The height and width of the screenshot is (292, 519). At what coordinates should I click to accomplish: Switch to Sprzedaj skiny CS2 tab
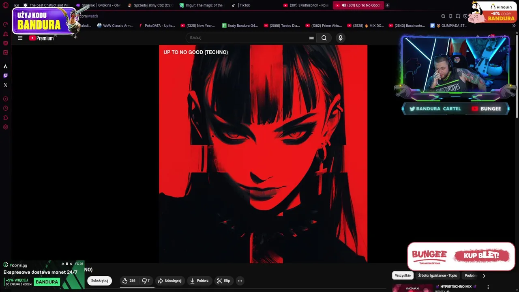[150, 5]
